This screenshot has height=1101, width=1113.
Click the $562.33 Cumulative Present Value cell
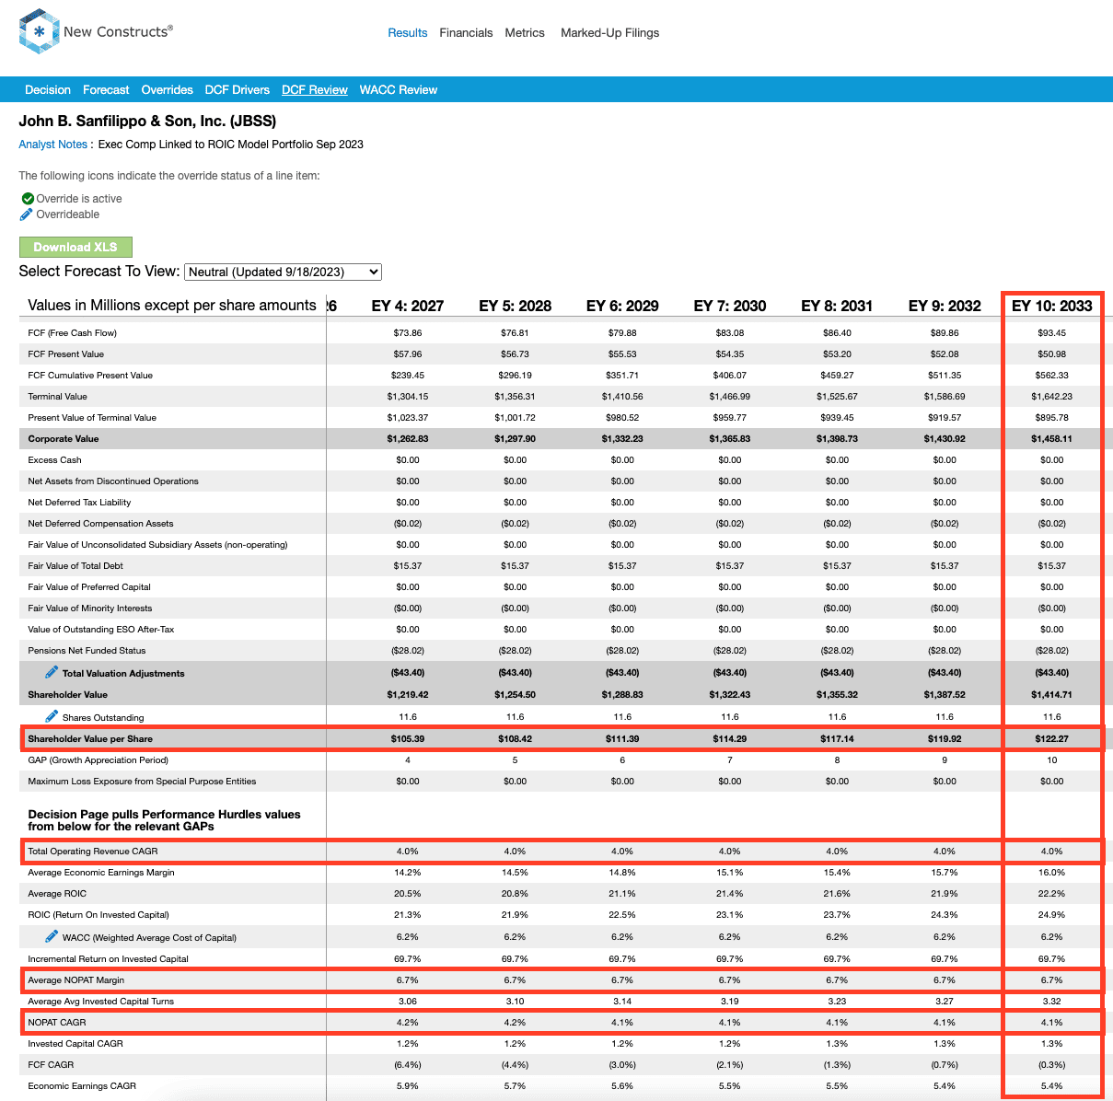[x=1052, y=375]
